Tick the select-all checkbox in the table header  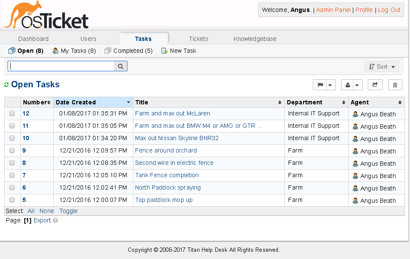pos(12,102)
